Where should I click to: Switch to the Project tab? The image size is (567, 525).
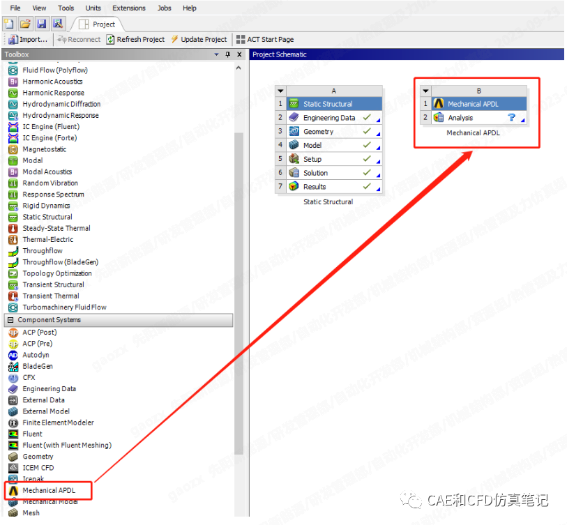[97, 24]
